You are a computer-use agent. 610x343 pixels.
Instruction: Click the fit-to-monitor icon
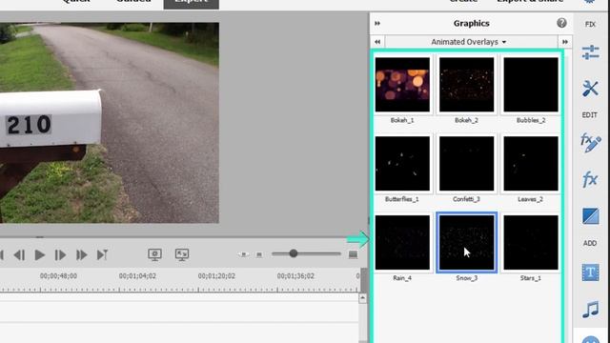click(182, 254)
